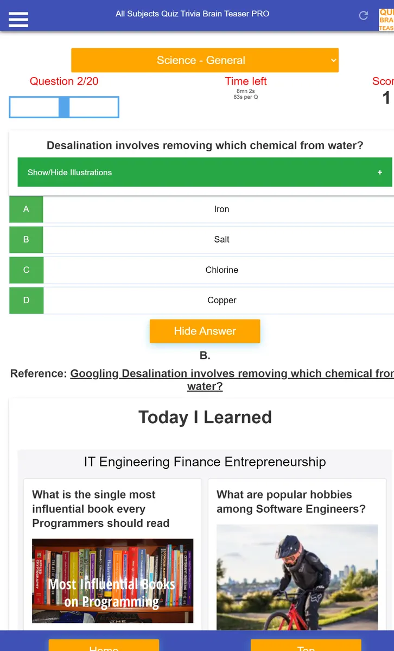The width and height of the screenshot is (394, 651).
Task: Click the quiz progress bar
Action: (x=64, y=107)
